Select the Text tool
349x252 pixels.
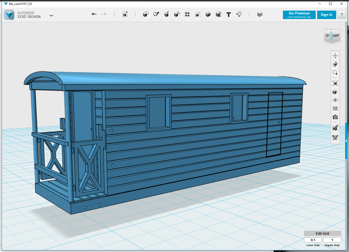tap(229, 14)
